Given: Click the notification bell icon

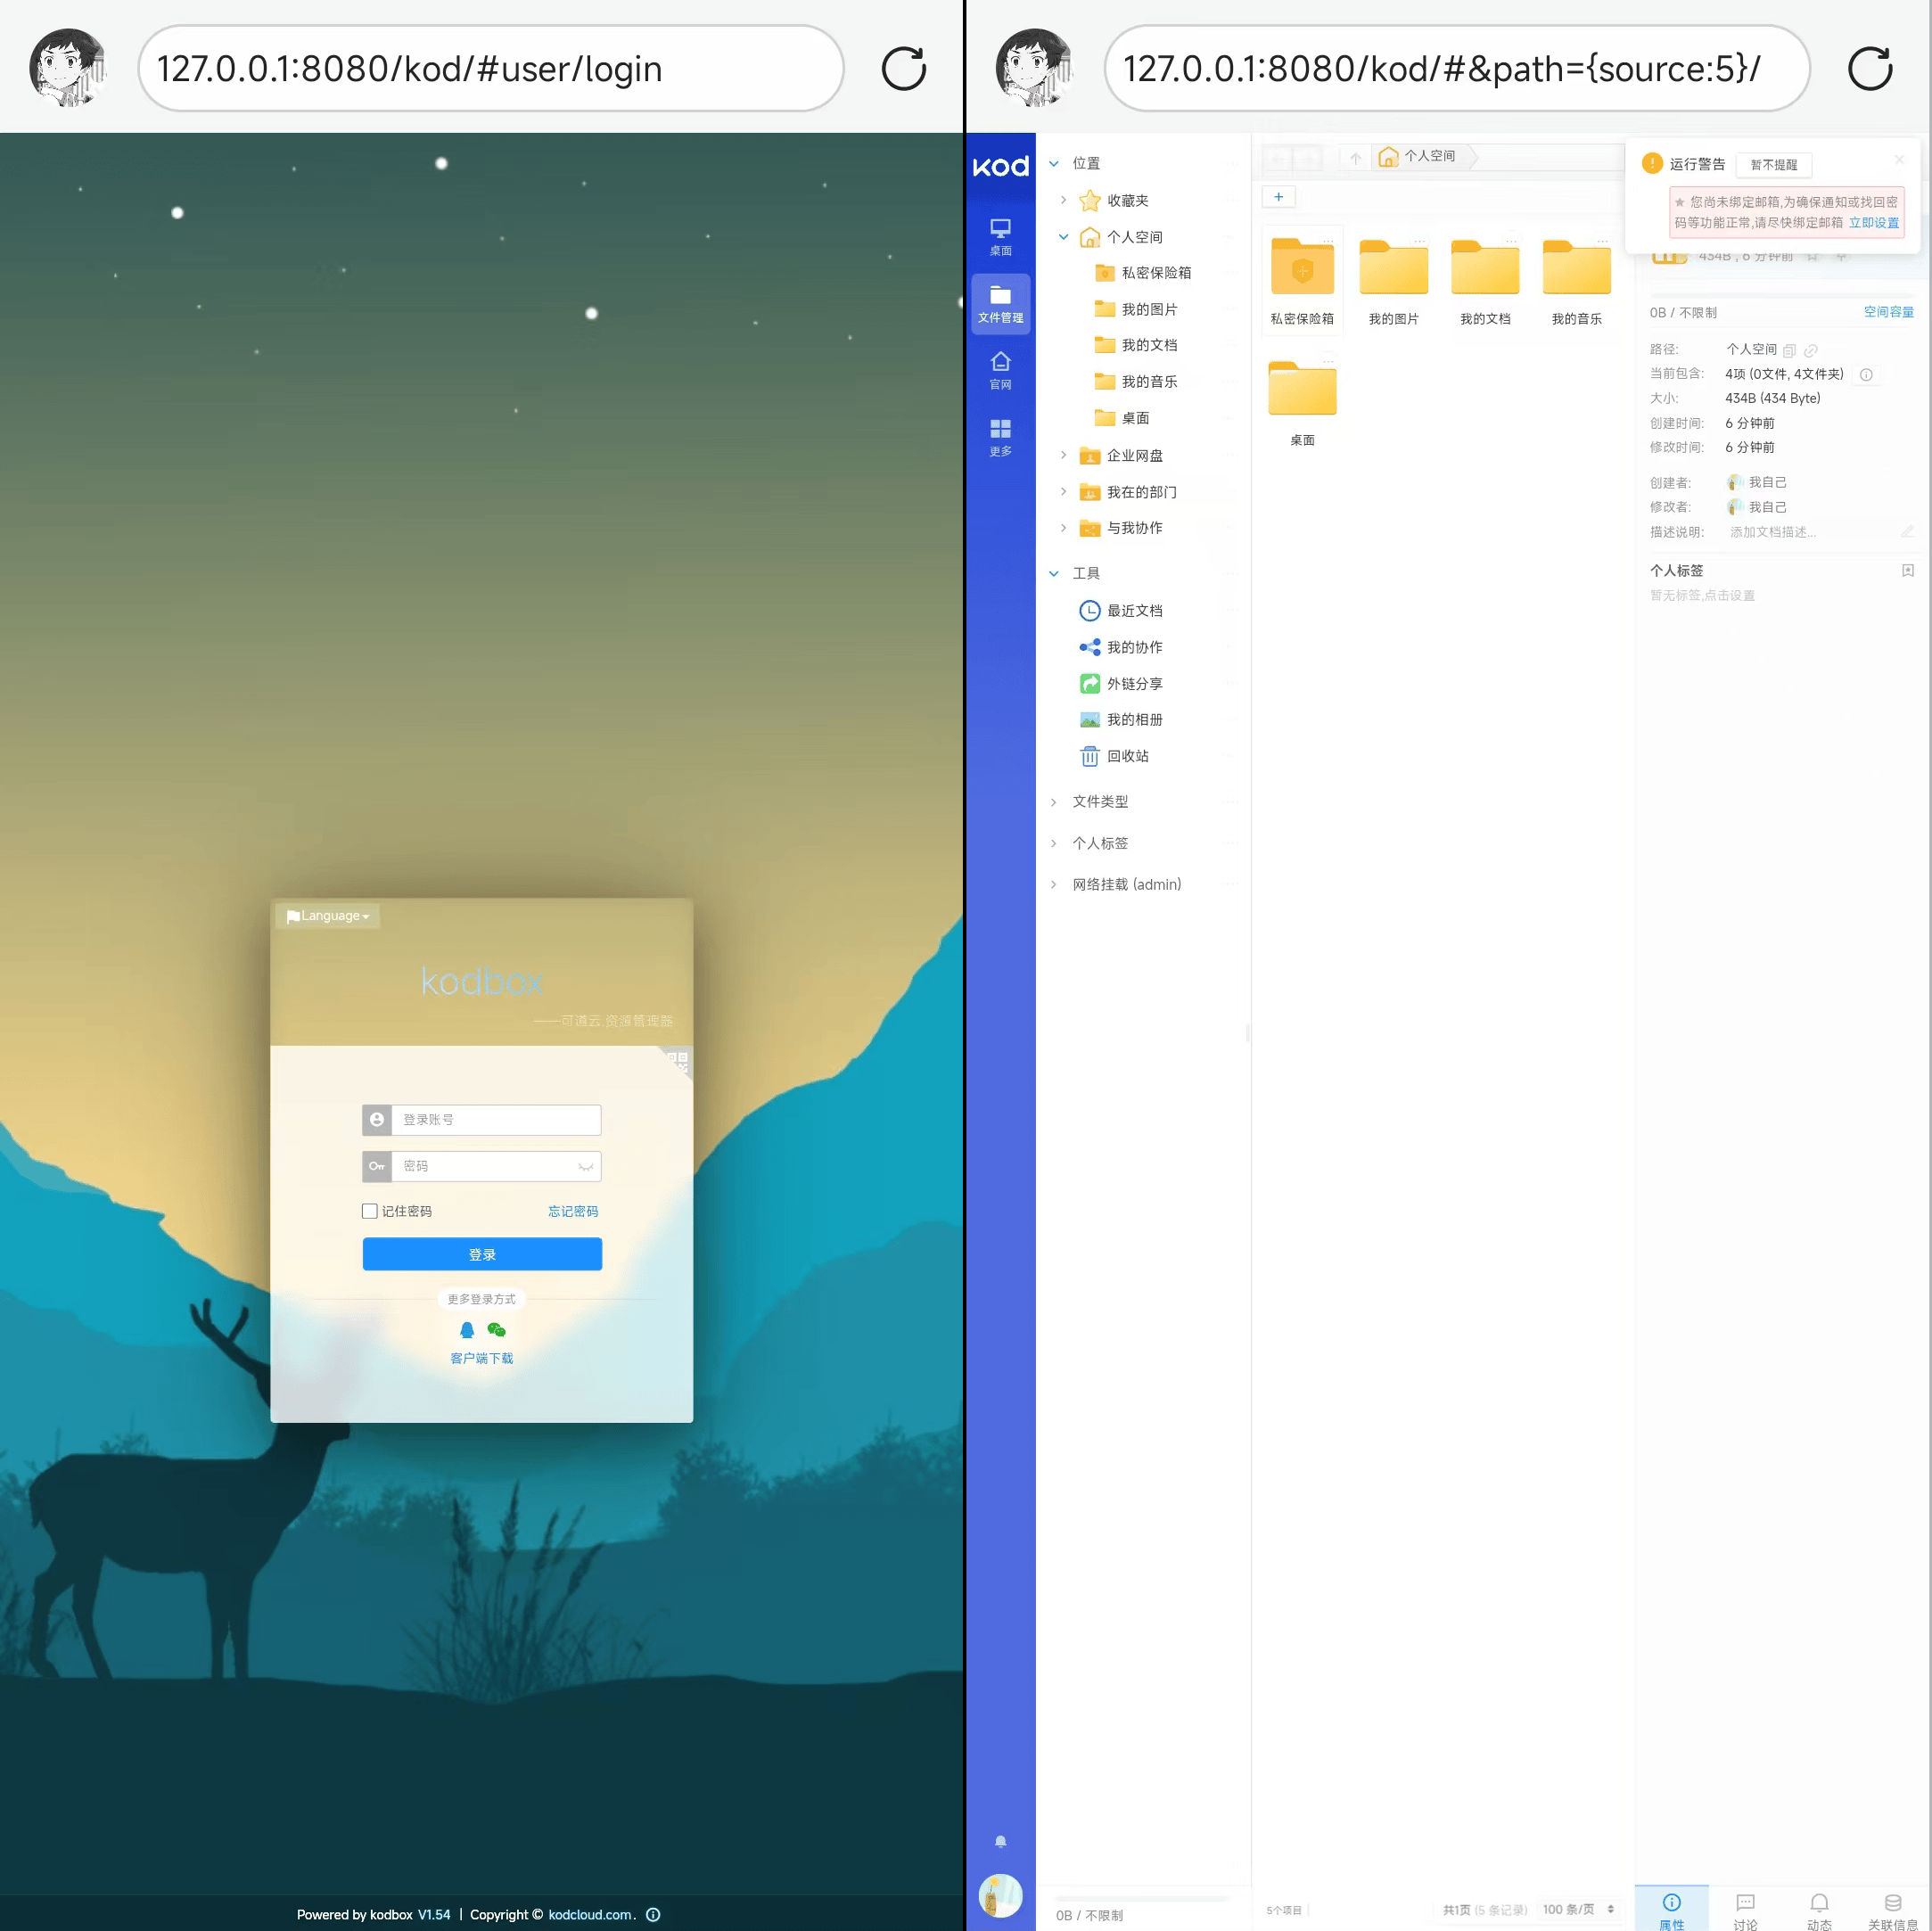Looking at the screenshot, I should 1000,1842.
